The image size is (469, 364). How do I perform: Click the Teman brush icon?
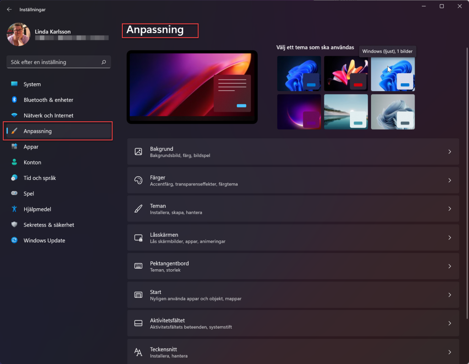click(138, 209)
